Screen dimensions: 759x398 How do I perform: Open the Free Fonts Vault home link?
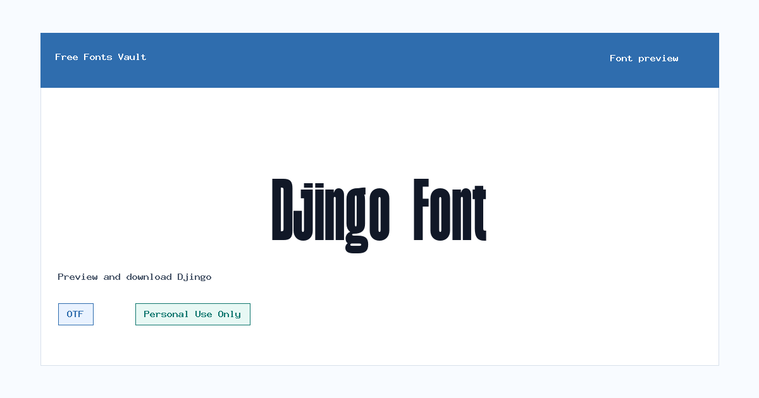pyautogui.click(x=101, y=57)
